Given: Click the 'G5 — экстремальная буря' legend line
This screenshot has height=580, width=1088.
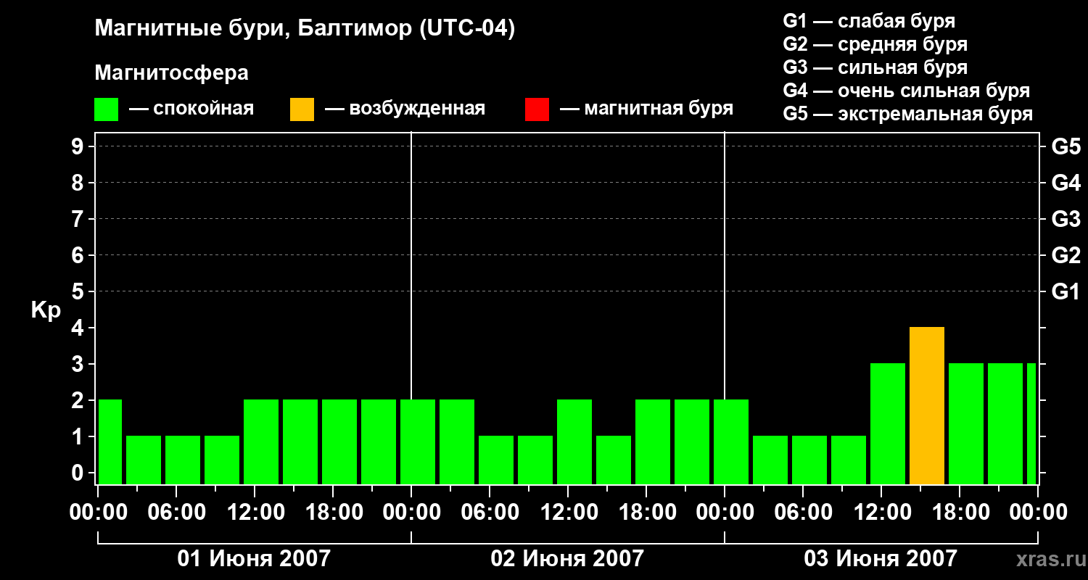Looking at the screenshot, I should [x=907, y=114].
